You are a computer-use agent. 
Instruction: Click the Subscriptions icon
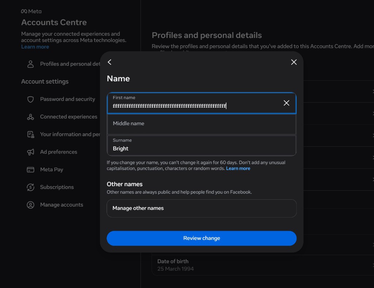point(31,187)
